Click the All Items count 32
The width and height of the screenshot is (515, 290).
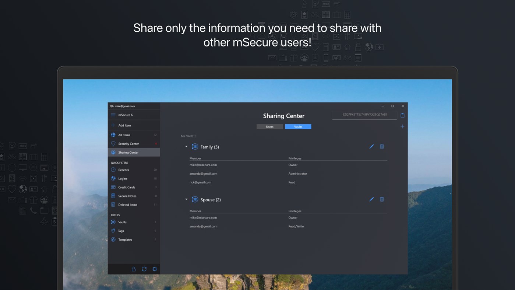(x=155, y=135)
